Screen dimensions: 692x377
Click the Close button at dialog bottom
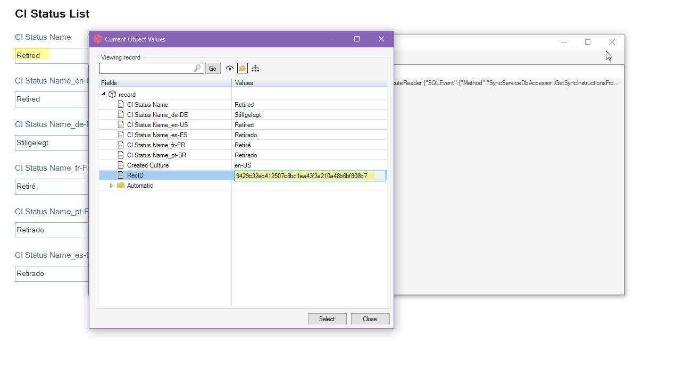tap(370, 319)
